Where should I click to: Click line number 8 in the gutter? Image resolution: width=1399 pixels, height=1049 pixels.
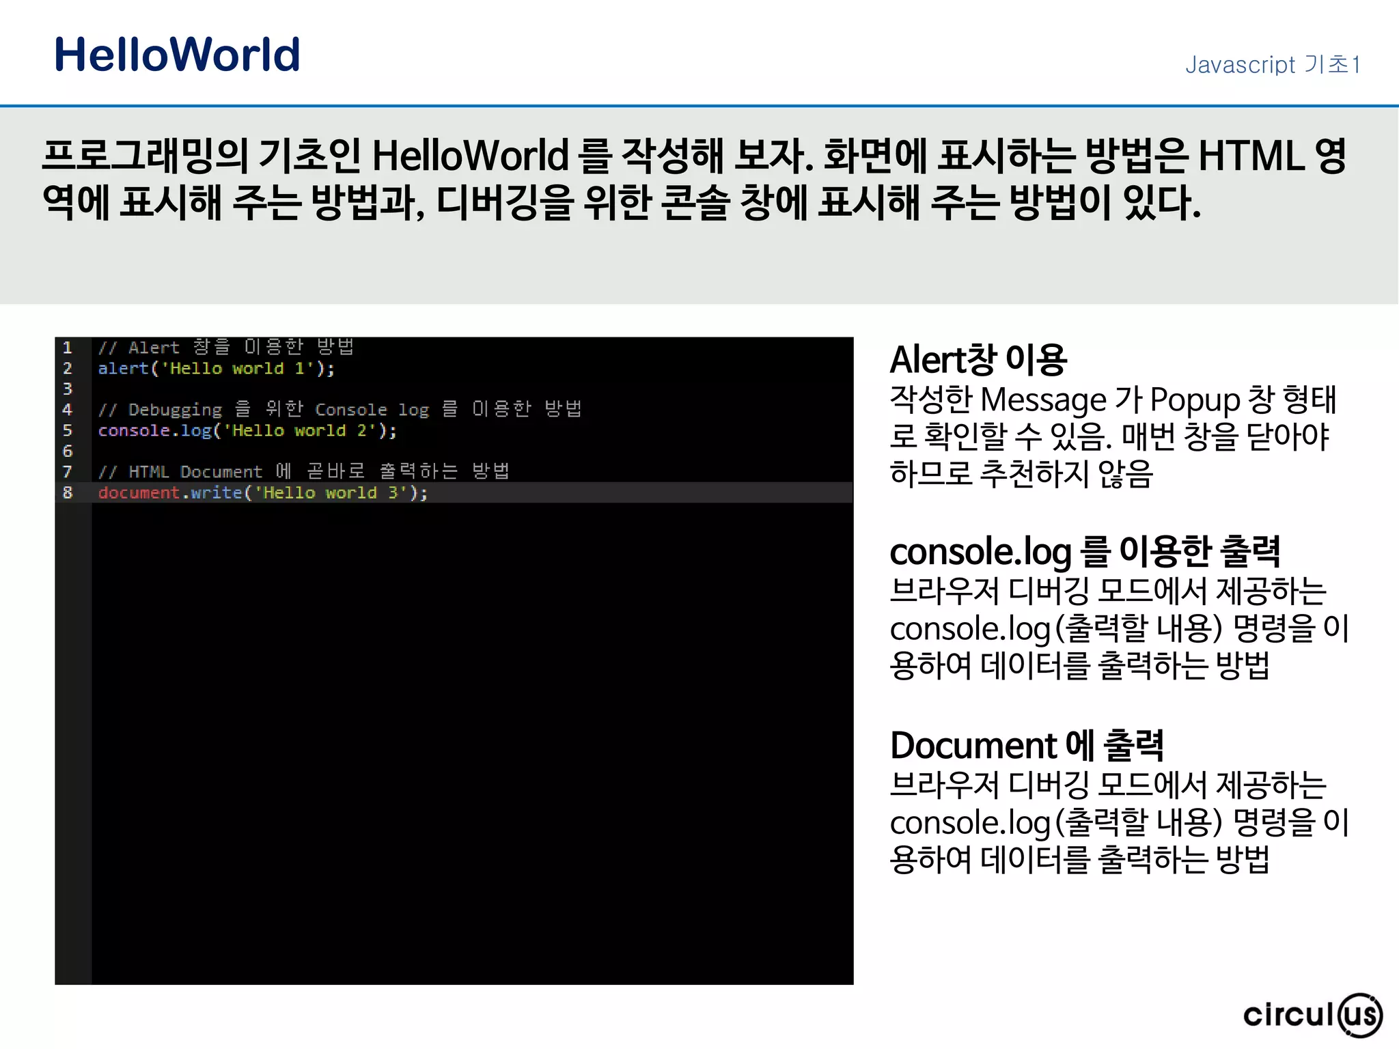coord(68,492)
